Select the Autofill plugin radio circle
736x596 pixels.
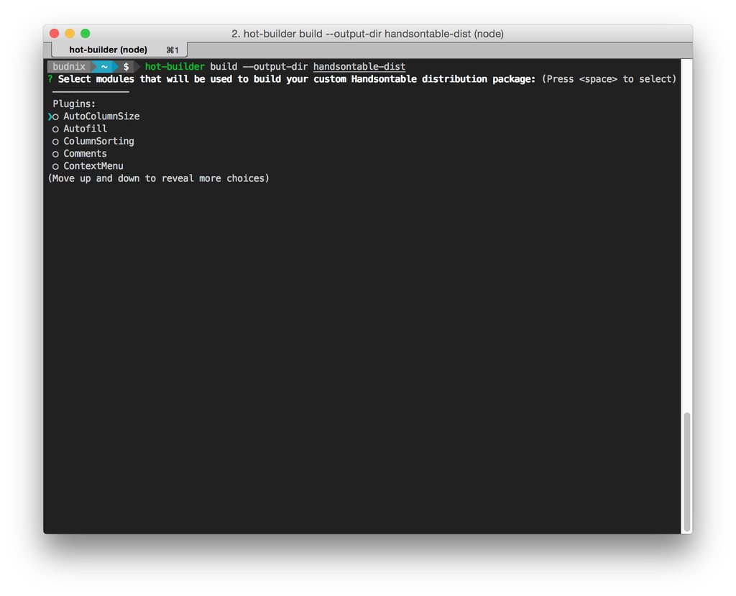[55, 129]
